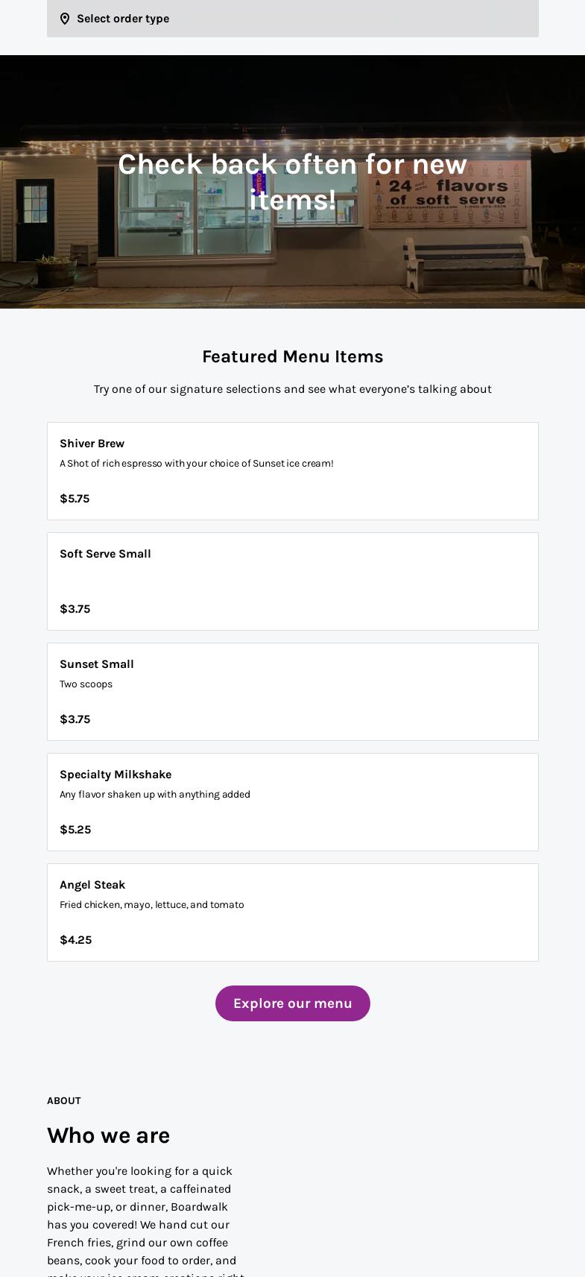Screen dimensions: 585x1277
Task: Click the Angel Steak $4.25 price
Action: tap(76, 940)
